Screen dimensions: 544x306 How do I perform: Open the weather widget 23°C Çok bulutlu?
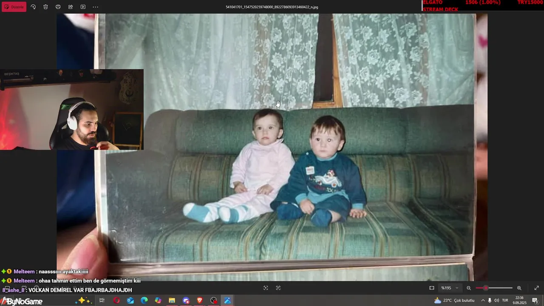(454, 300)
